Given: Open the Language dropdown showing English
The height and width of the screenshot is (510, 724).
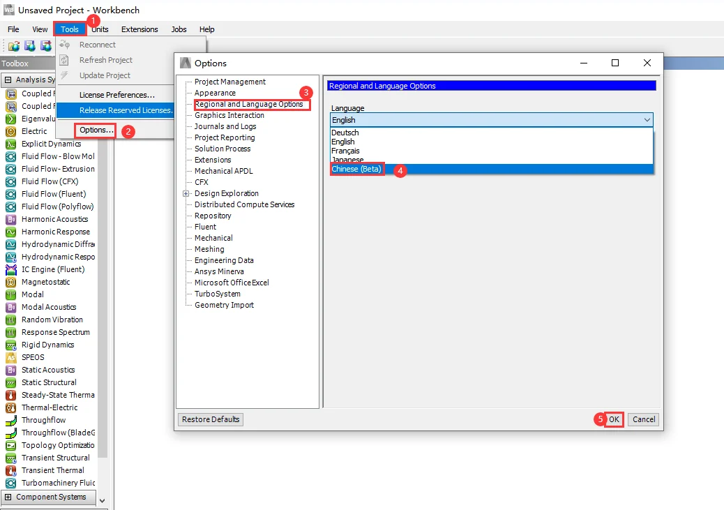Looking at the screenshot, I should click(x=492, y=120).
